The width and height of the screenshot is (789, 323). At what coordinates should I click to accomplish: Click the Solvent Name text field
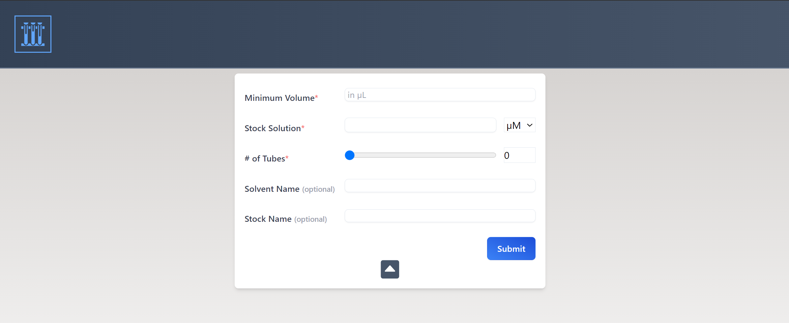point(440,186)
